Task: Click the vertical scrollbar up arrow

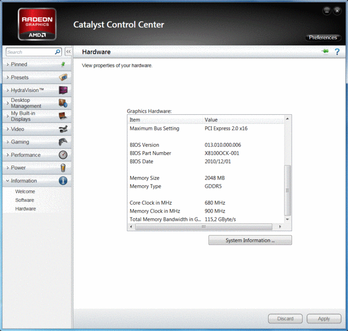Action: tap(287, 119)
